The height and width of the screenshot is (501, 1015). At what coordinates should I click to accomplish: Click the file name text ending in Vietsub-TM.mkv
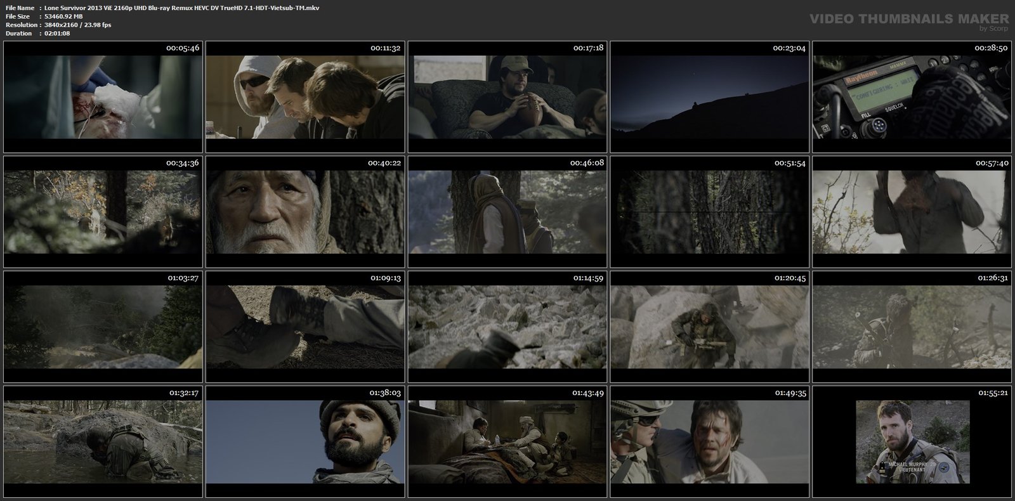tap(182, 8)
